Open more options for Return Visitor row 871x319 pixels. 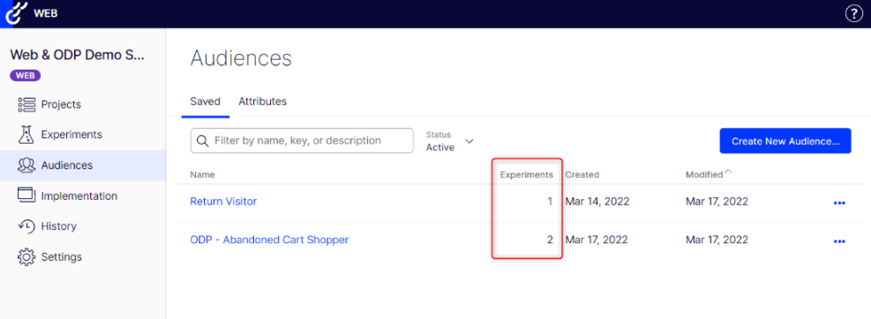click(838, 203)
